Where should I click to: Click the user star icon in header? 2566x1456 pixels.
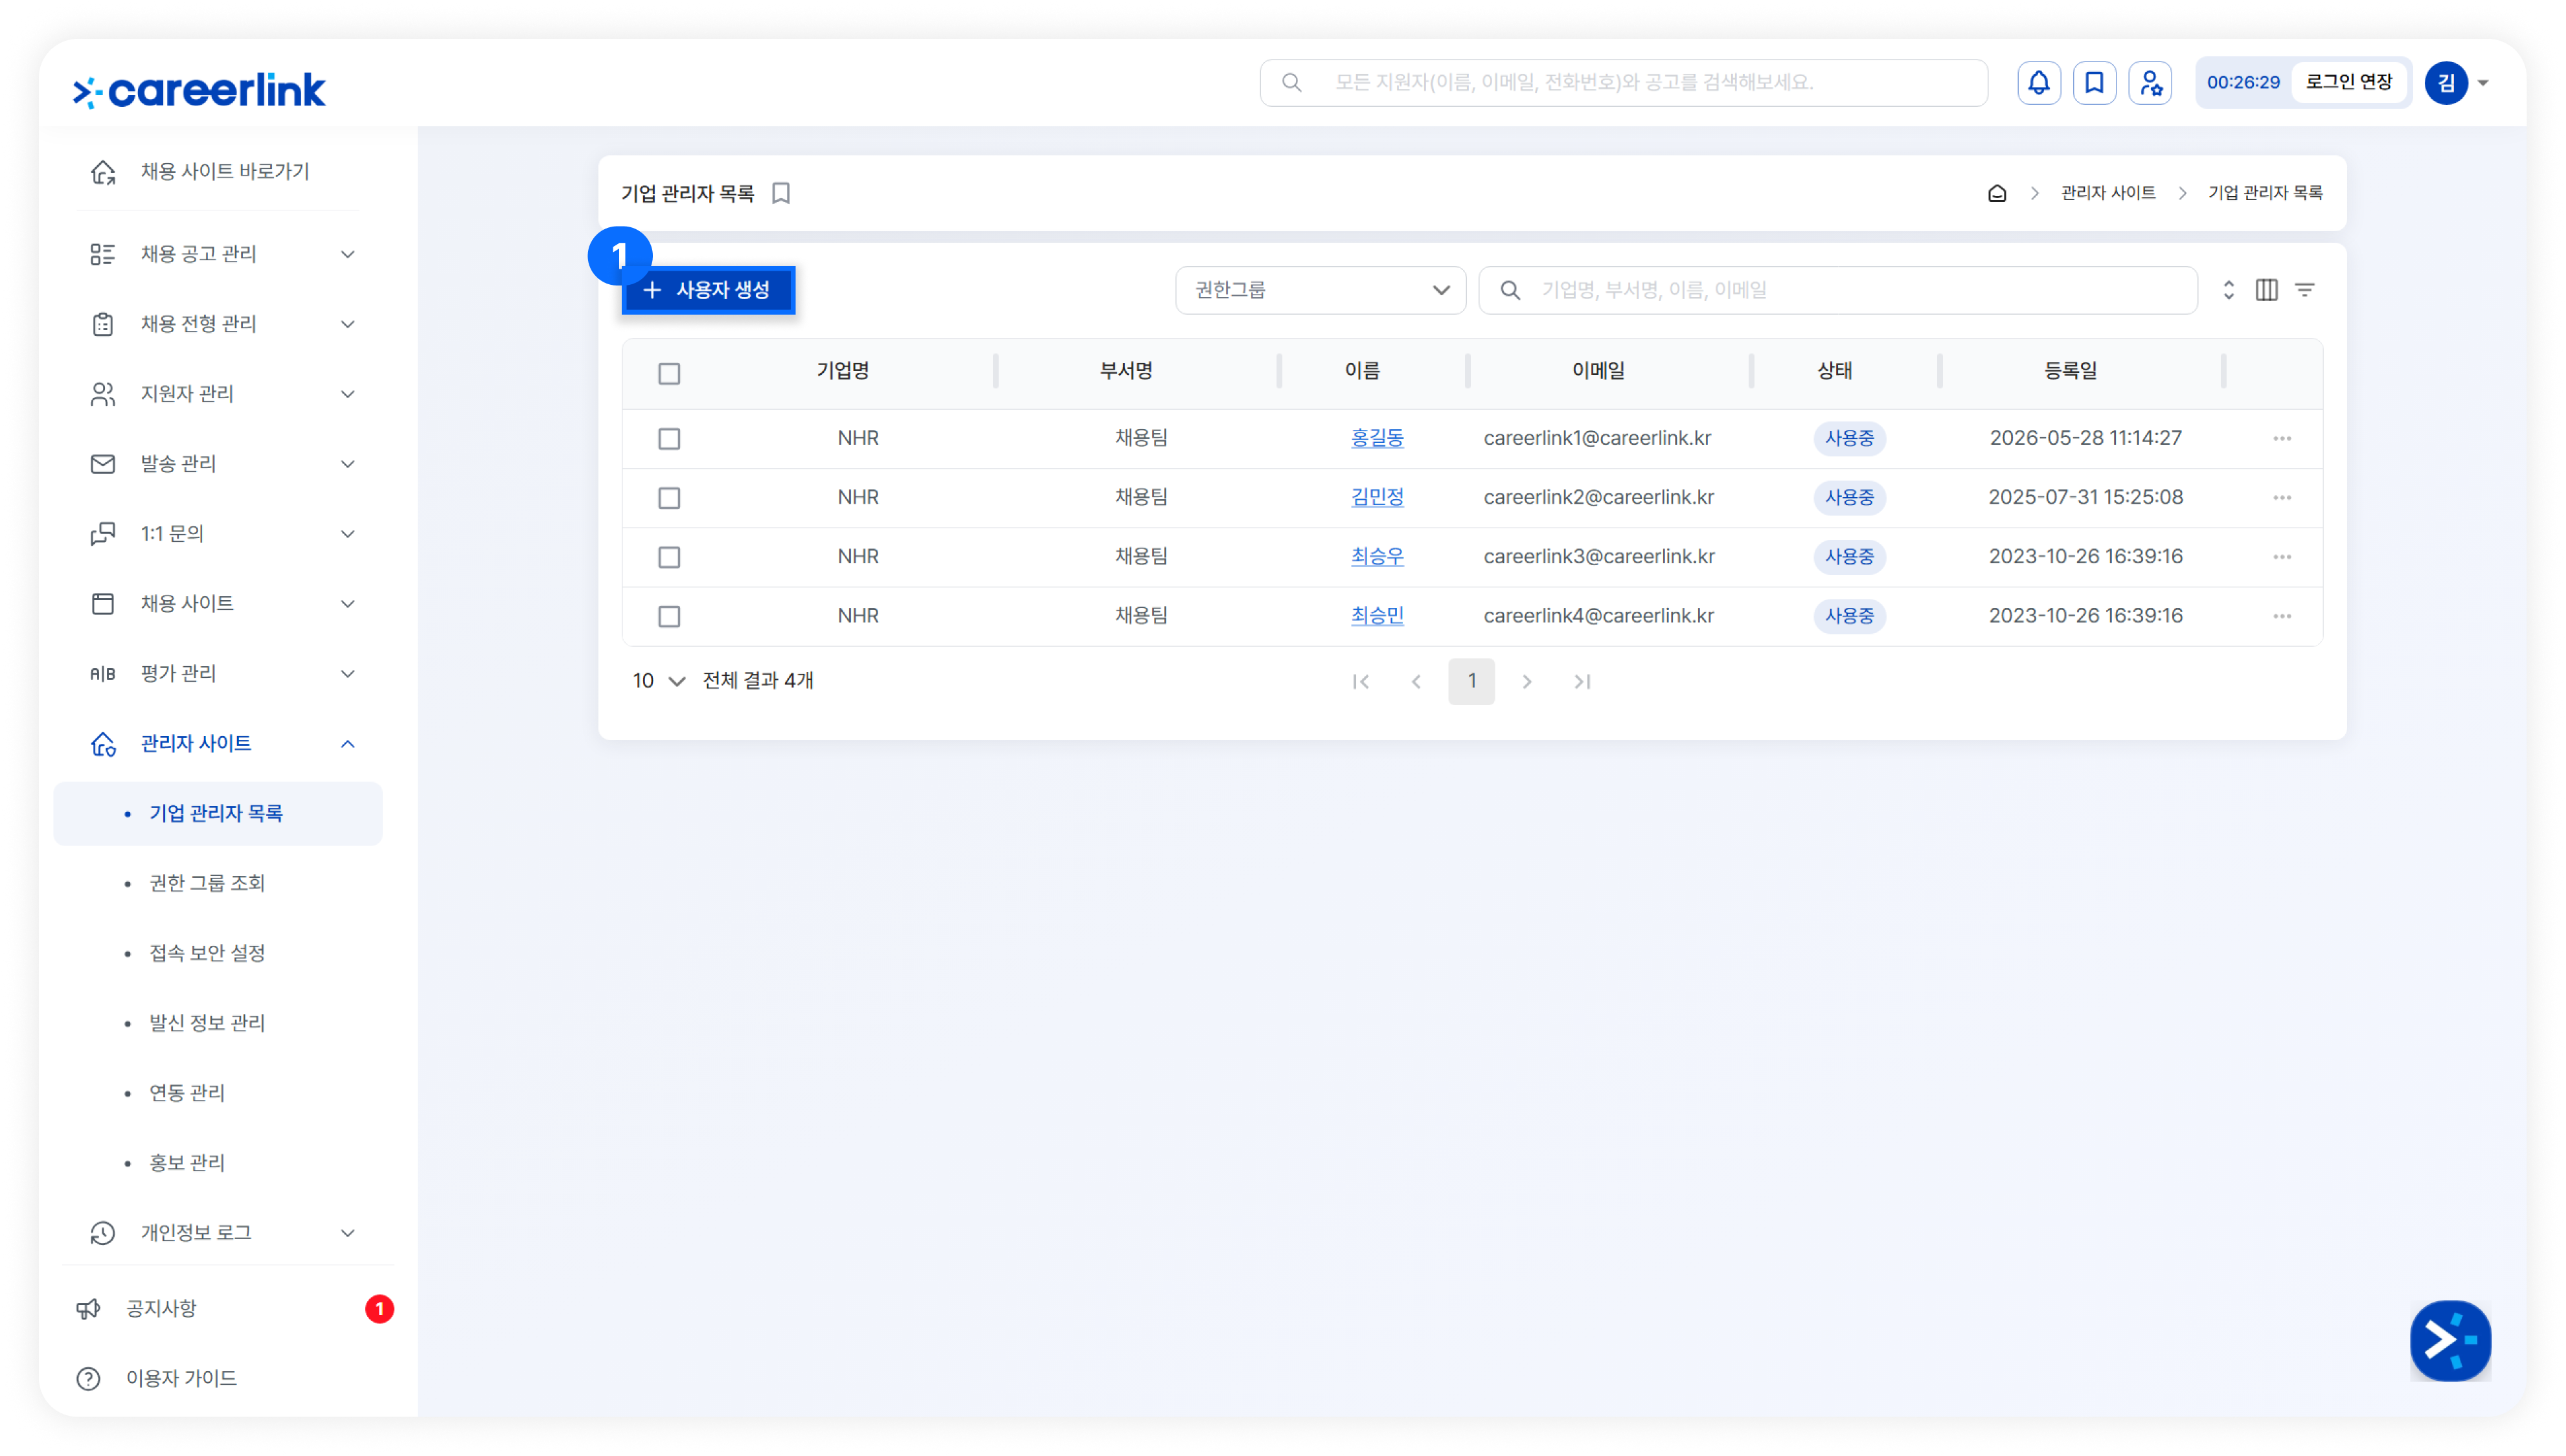coord(2149,83)
